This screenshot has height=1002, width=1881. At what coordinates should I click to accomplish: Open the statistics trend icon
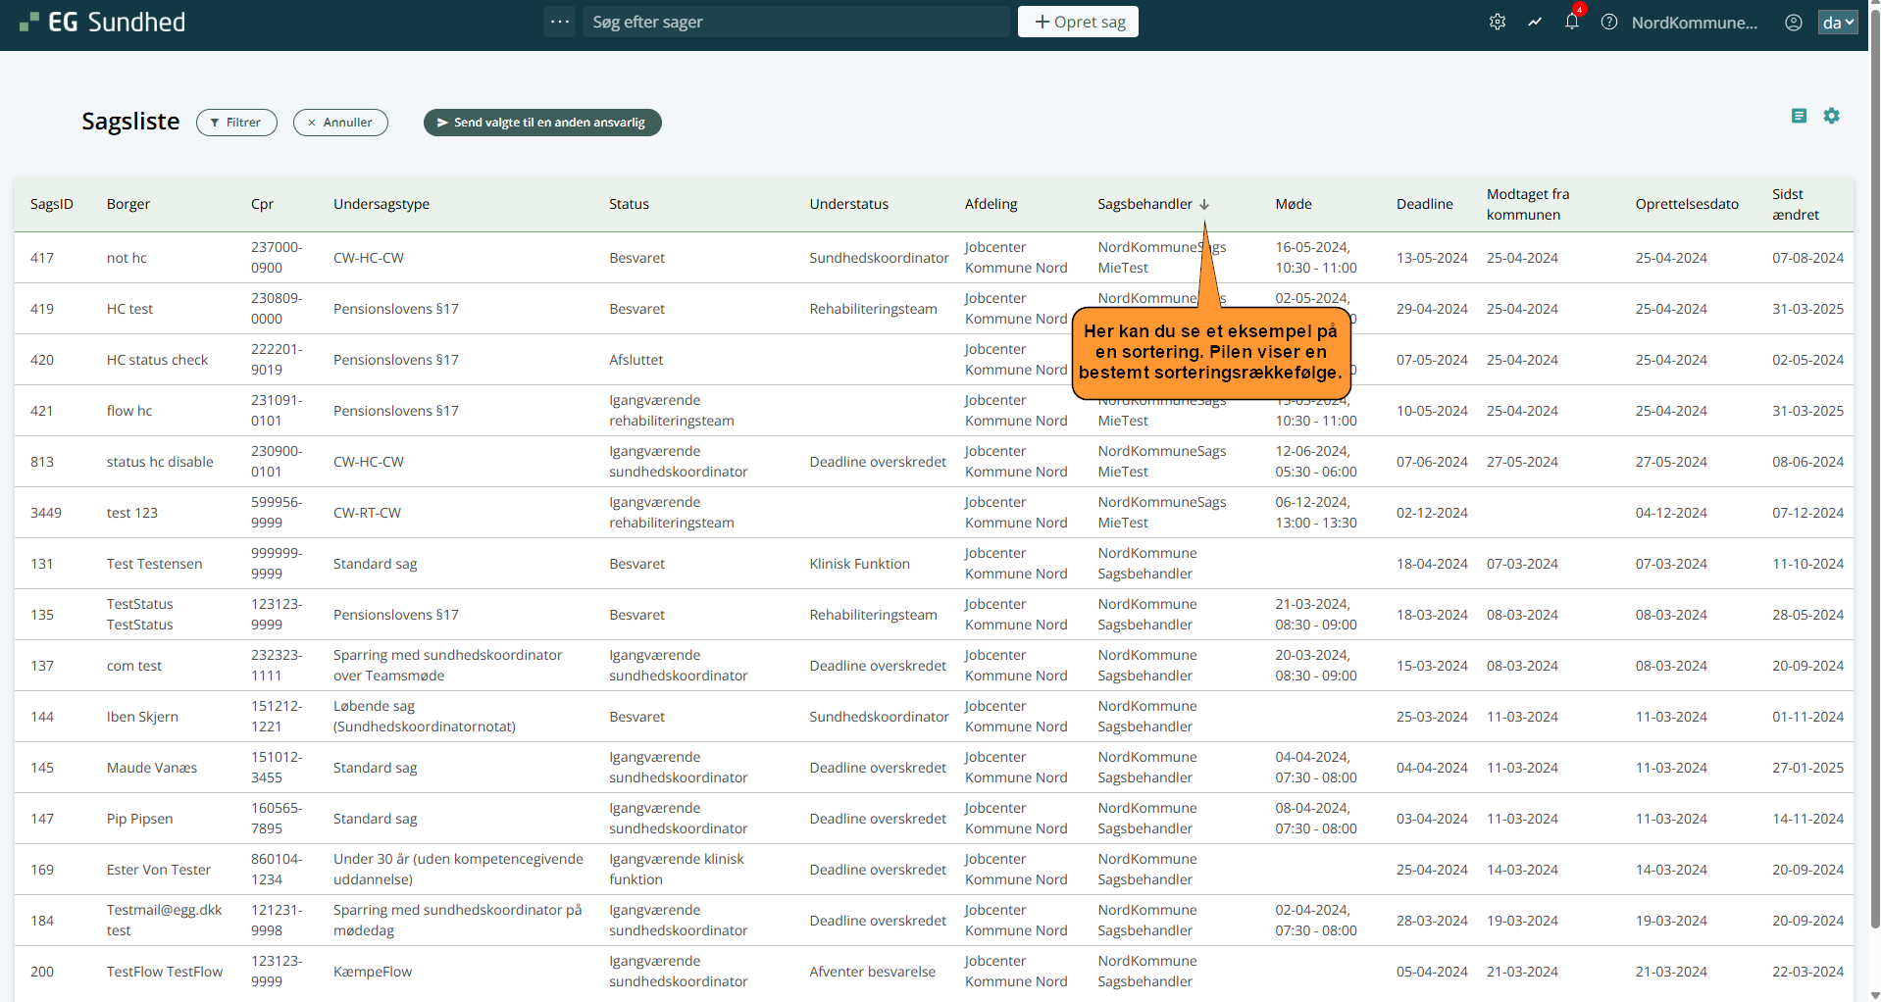(x=1535, y=22)
